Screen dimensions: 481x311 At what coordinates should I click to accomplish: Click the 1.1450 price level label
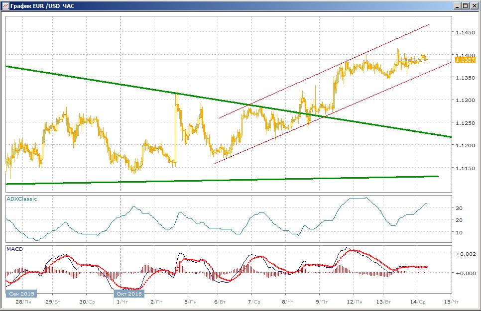465,32
